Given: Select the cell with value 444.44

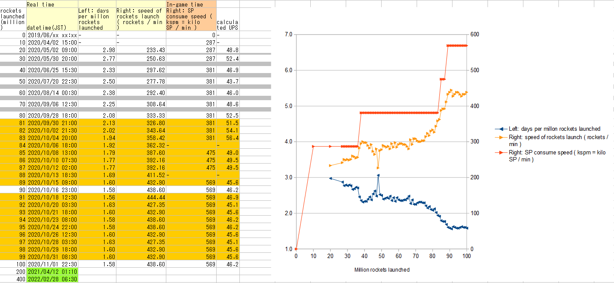Looking at the screenshot, I should point(141,197).
